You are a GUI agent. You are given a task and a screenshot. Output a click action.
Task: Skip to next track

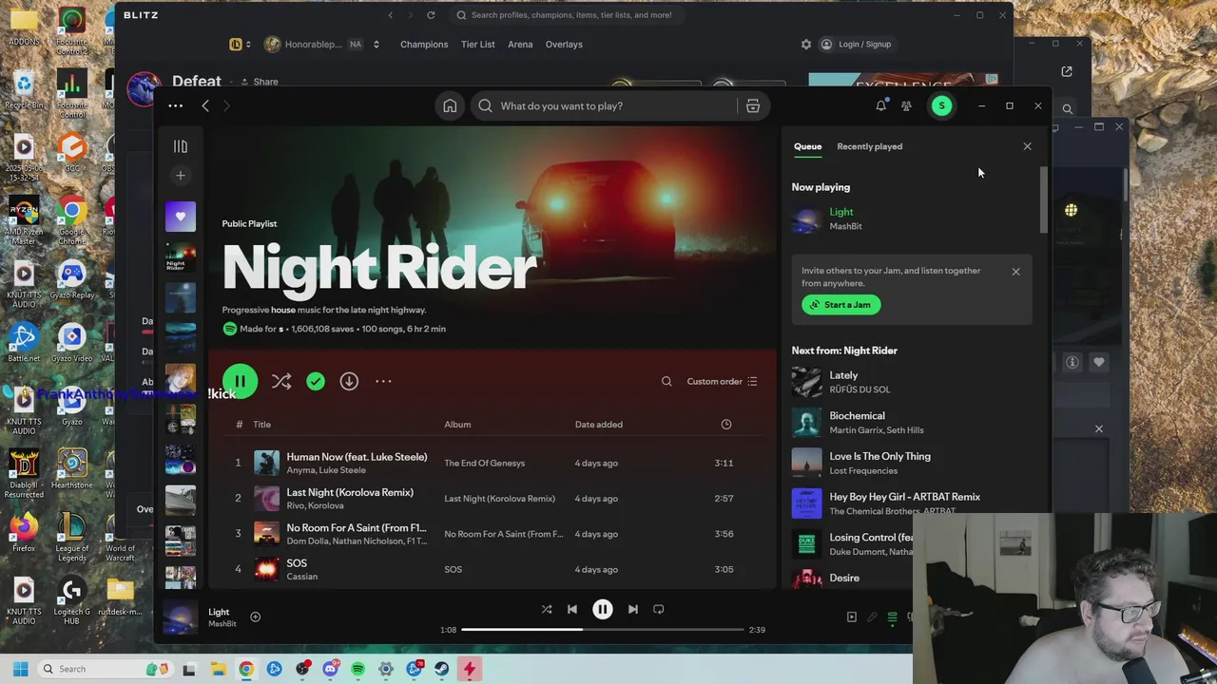click(x=632, y=609)
